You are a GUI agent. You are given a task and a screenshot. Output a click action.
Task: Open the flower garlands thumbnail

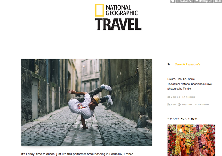[x=191, y=140]
